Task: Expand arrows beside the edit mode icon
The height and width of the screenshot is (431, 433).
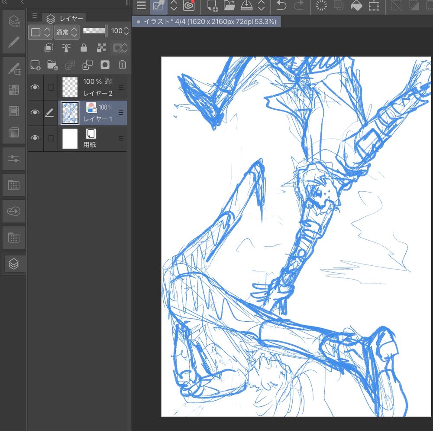Action: click(174, 5)
